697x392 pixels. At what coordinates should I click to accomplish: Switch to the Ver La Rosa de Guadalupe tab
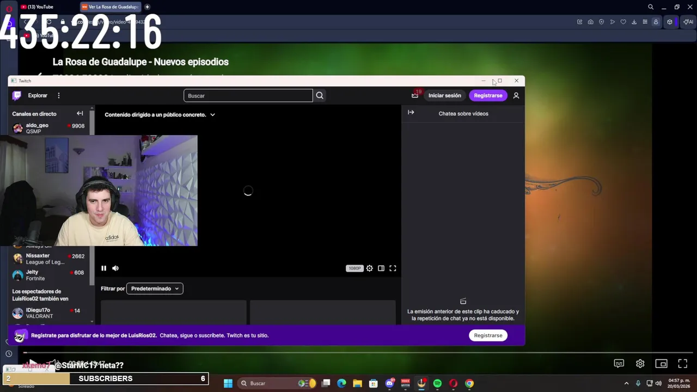pyautogui.click(x=110, y=7)
